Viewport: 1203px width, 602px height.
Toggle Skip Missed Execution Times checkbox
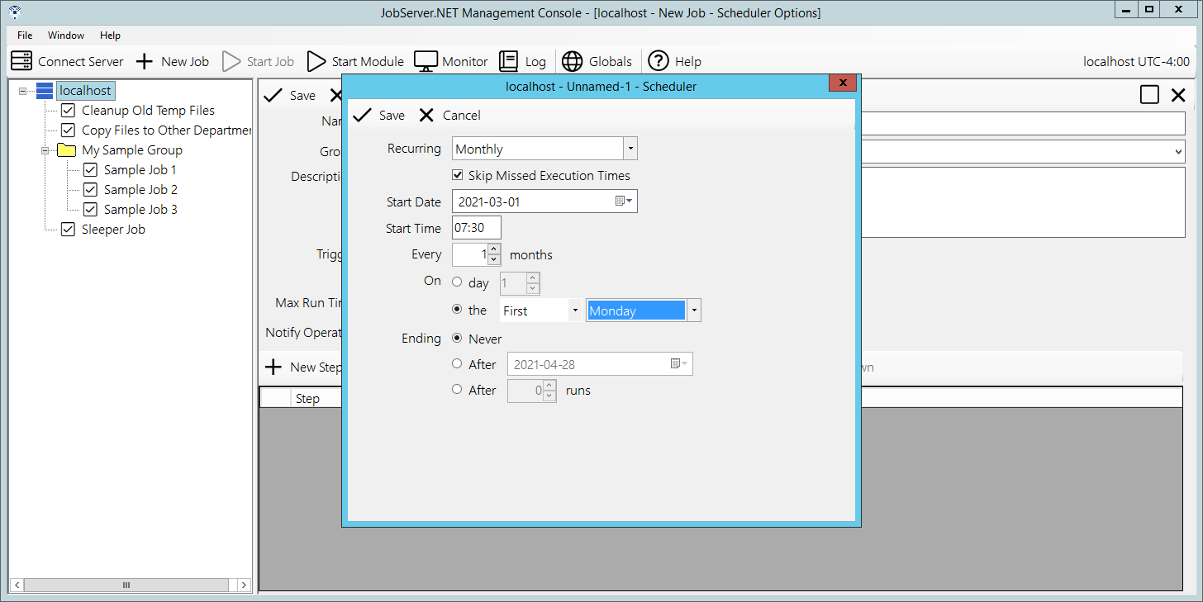click(x=458, y=175)
